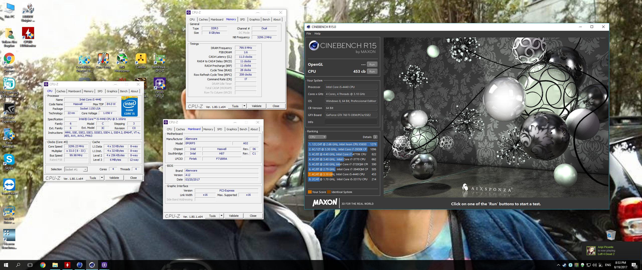Screen dimensions: 642x270
Task: Open TeamViewer 12 desktop icon
Action: [x=9, y=188]
